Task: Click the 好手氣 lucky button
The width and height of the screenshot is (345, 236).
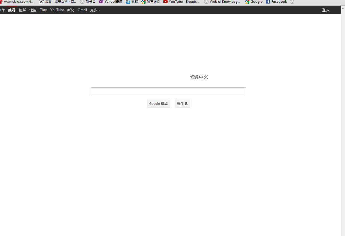Action: coord(182,103)
